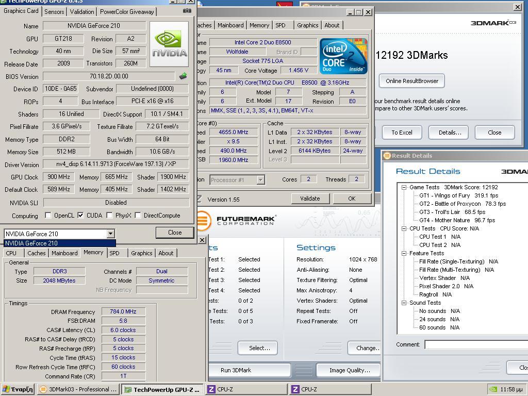Open Mainboard tab in lower CPU-Z window
Screen dimensions: 528x396
tap(64, 253)
